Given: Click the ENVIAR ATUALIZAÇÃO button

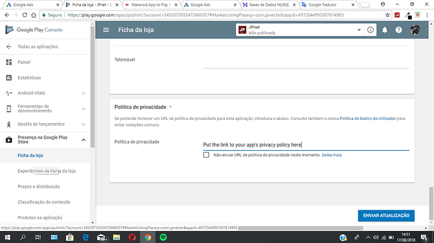Looking at the screenshot, I should [x=386, y=215].
